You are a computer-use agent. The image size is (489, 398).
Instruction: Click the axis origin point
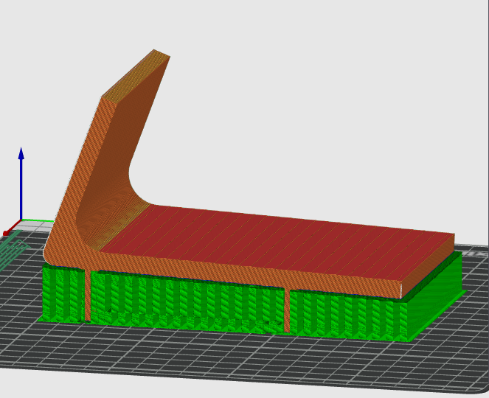click(21, 220)
